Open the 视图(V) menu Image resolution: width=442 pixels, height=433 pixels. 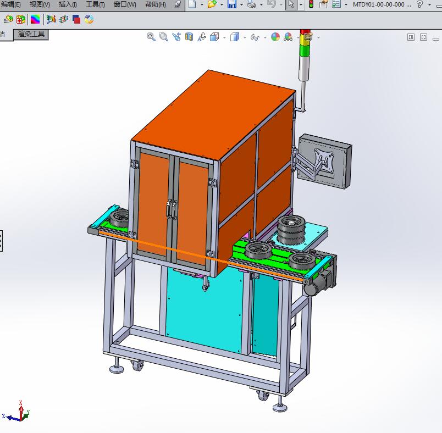40,4
